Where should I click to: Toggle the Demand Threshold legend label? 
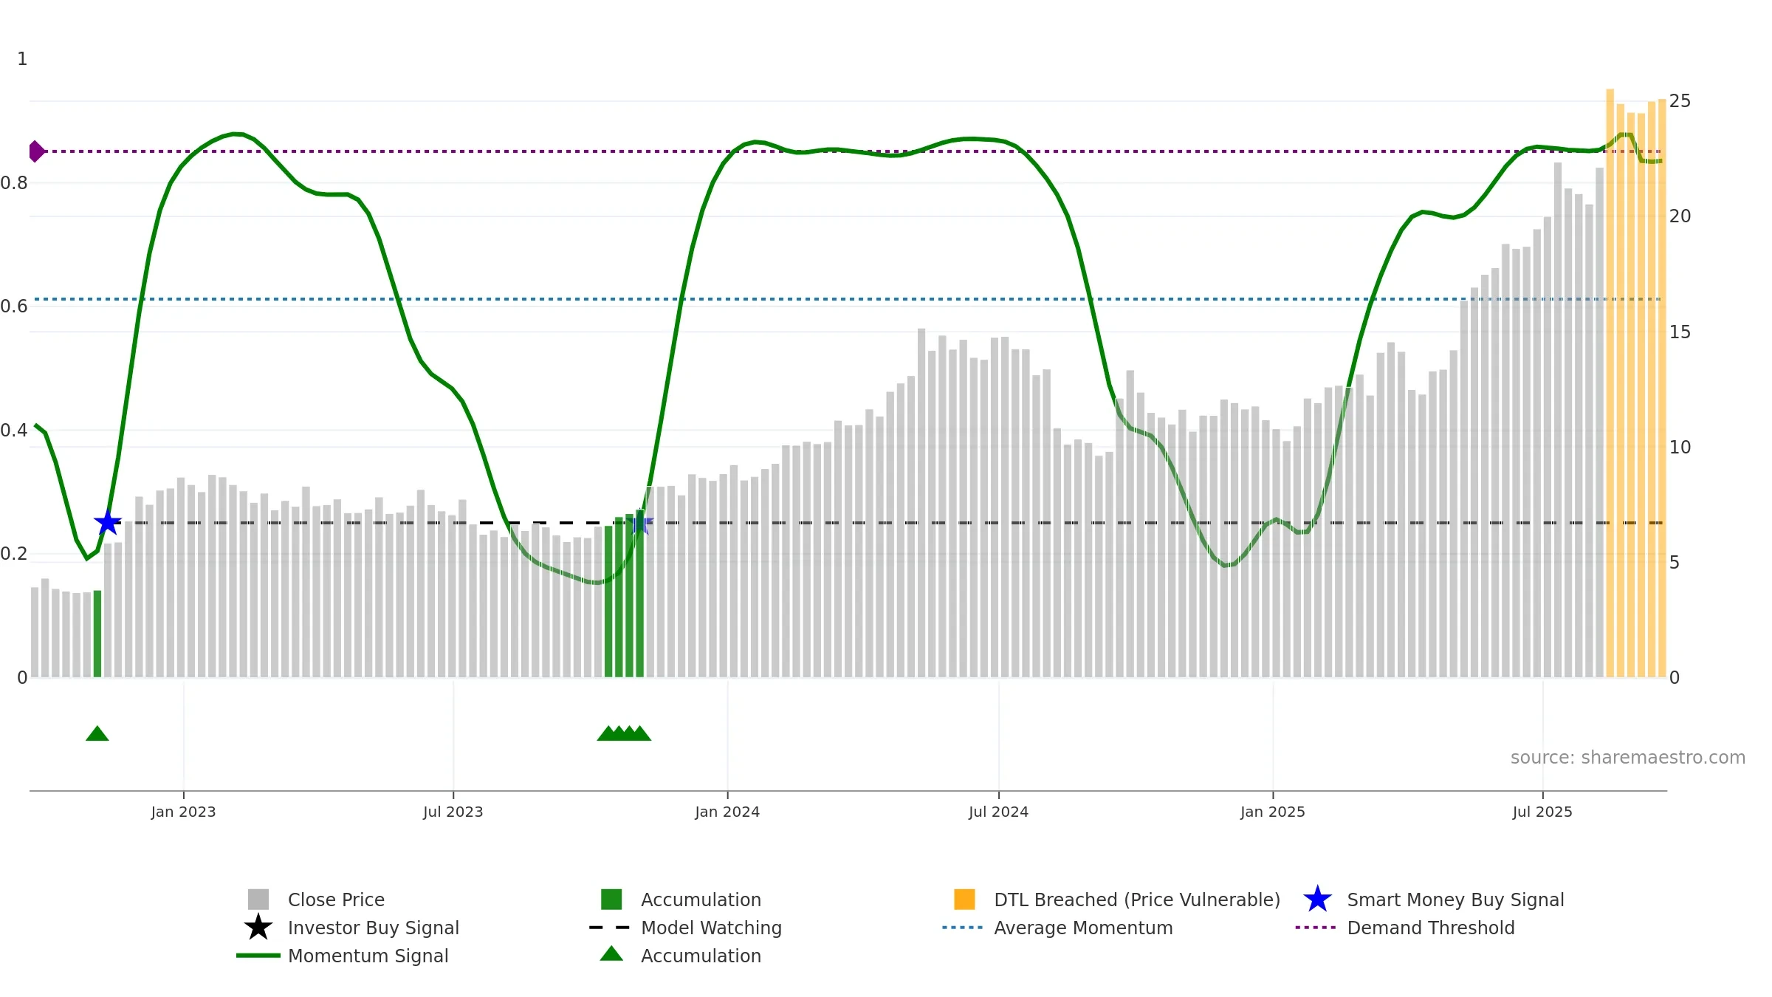click(1430, 928)
